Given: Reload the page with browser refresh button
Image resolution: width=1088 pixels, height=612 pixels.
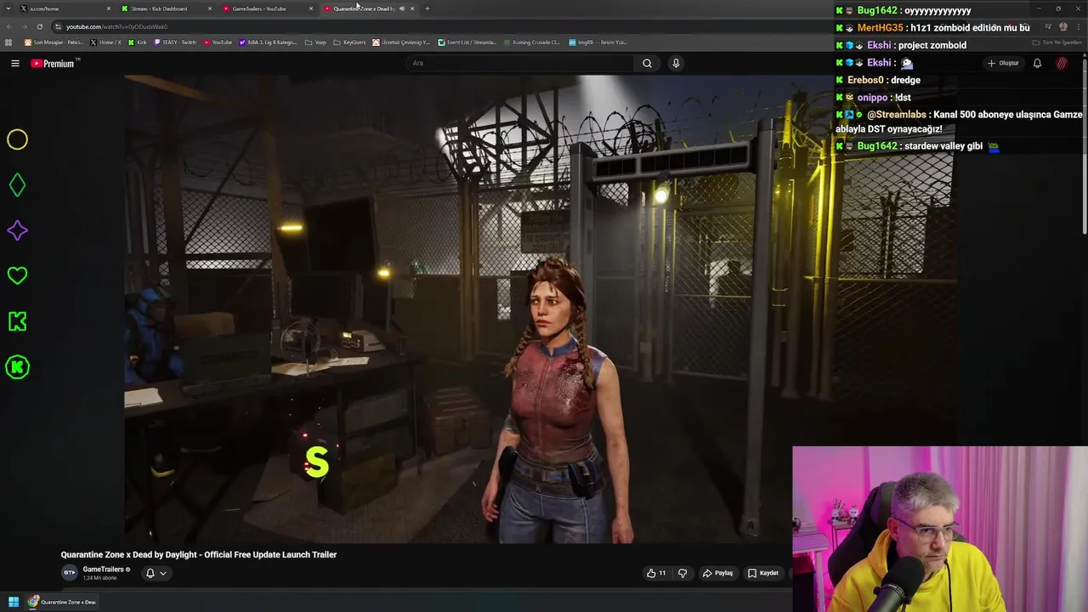Looking at the screenshot, I should tap(40, 26).
